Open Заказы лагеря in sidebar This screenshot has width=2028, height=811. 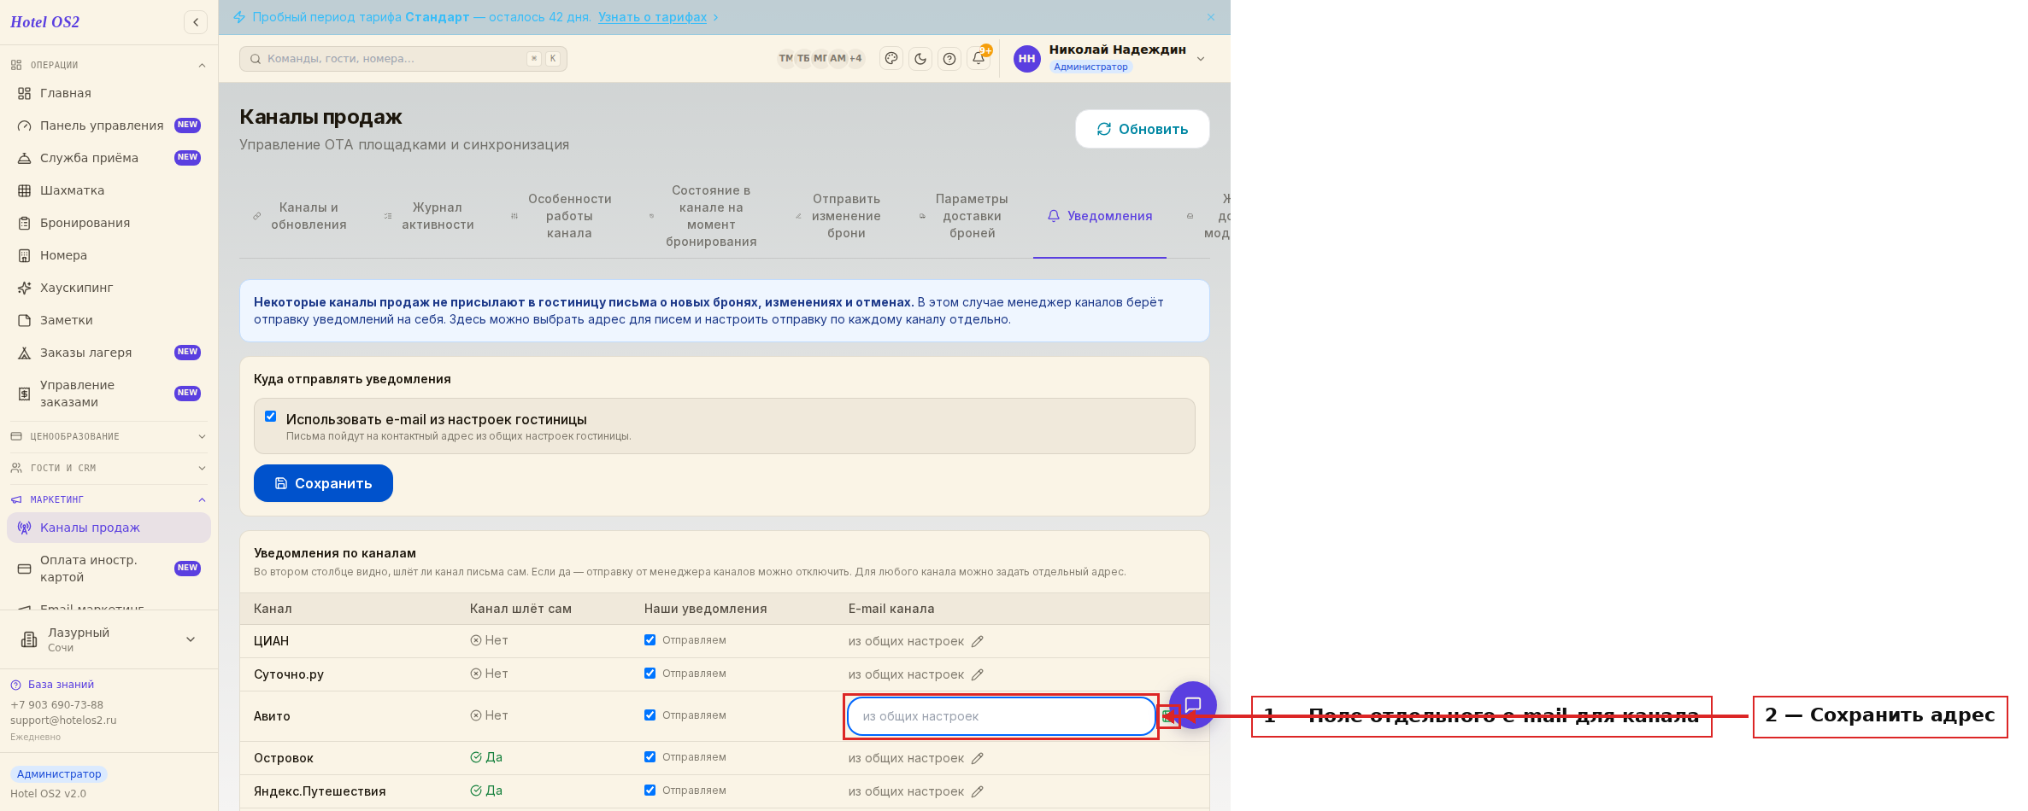coord(109,353)
